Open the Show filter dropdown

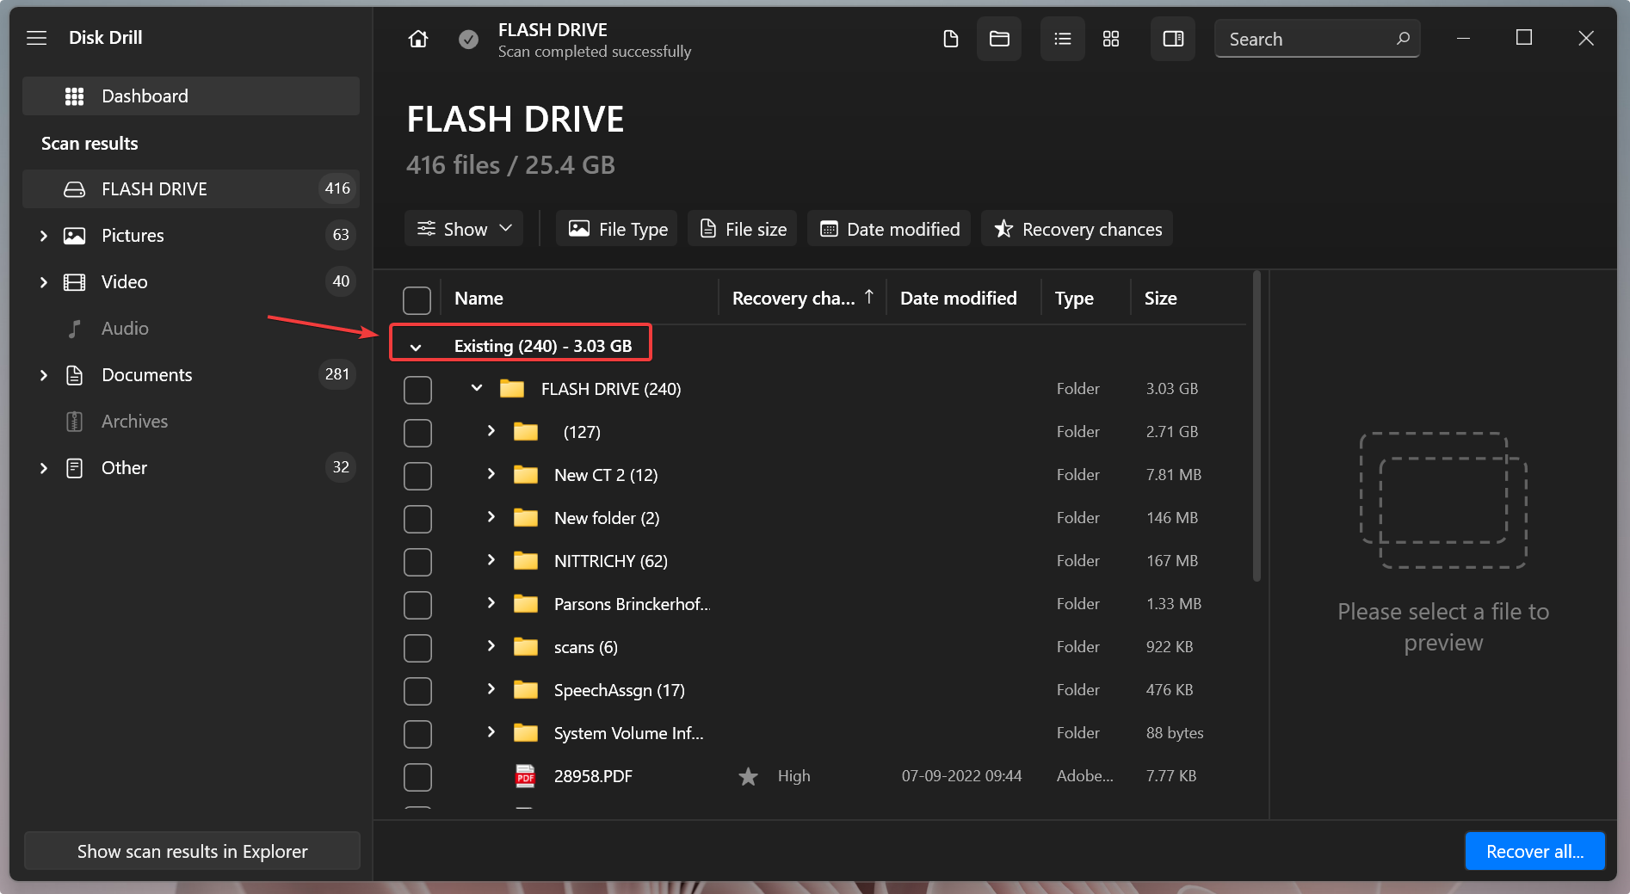[464, 229]
